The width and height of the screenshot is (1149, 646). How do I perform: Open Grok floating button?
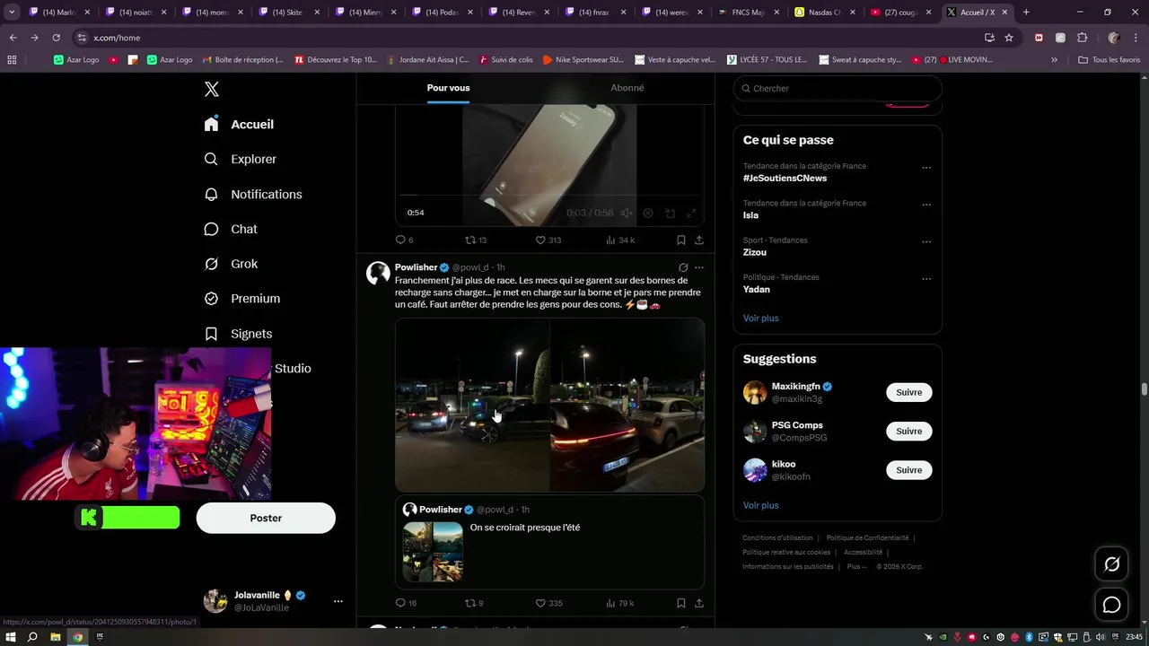coord(1111,564)
